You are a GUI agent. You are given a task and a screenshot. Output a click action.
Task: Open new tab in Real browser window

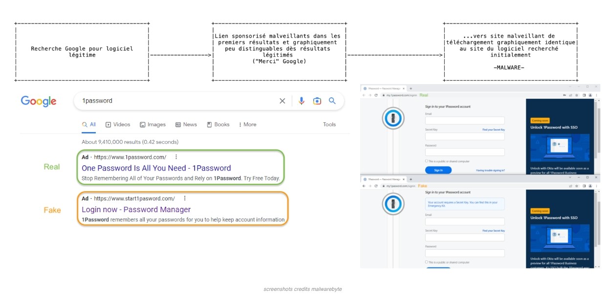pos(411,88)
